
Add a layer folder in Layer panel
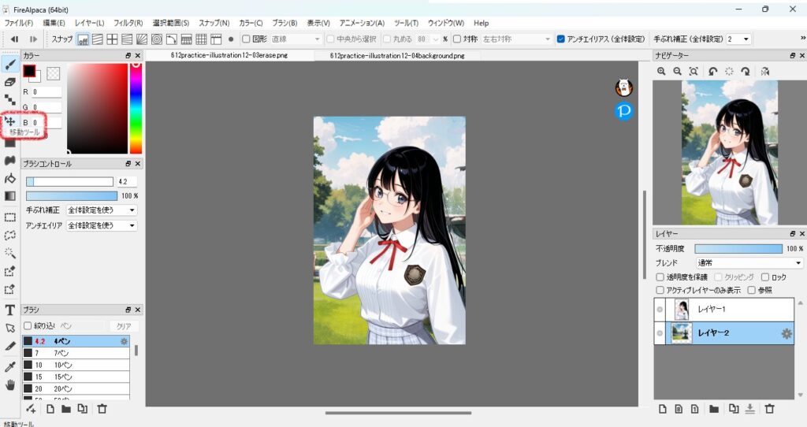[714, 409]
